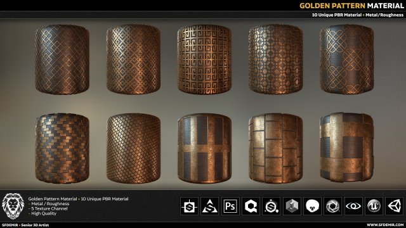Click the triangular Substance S icon
This screenshot has height=228, width=406.
pos(210,206)
